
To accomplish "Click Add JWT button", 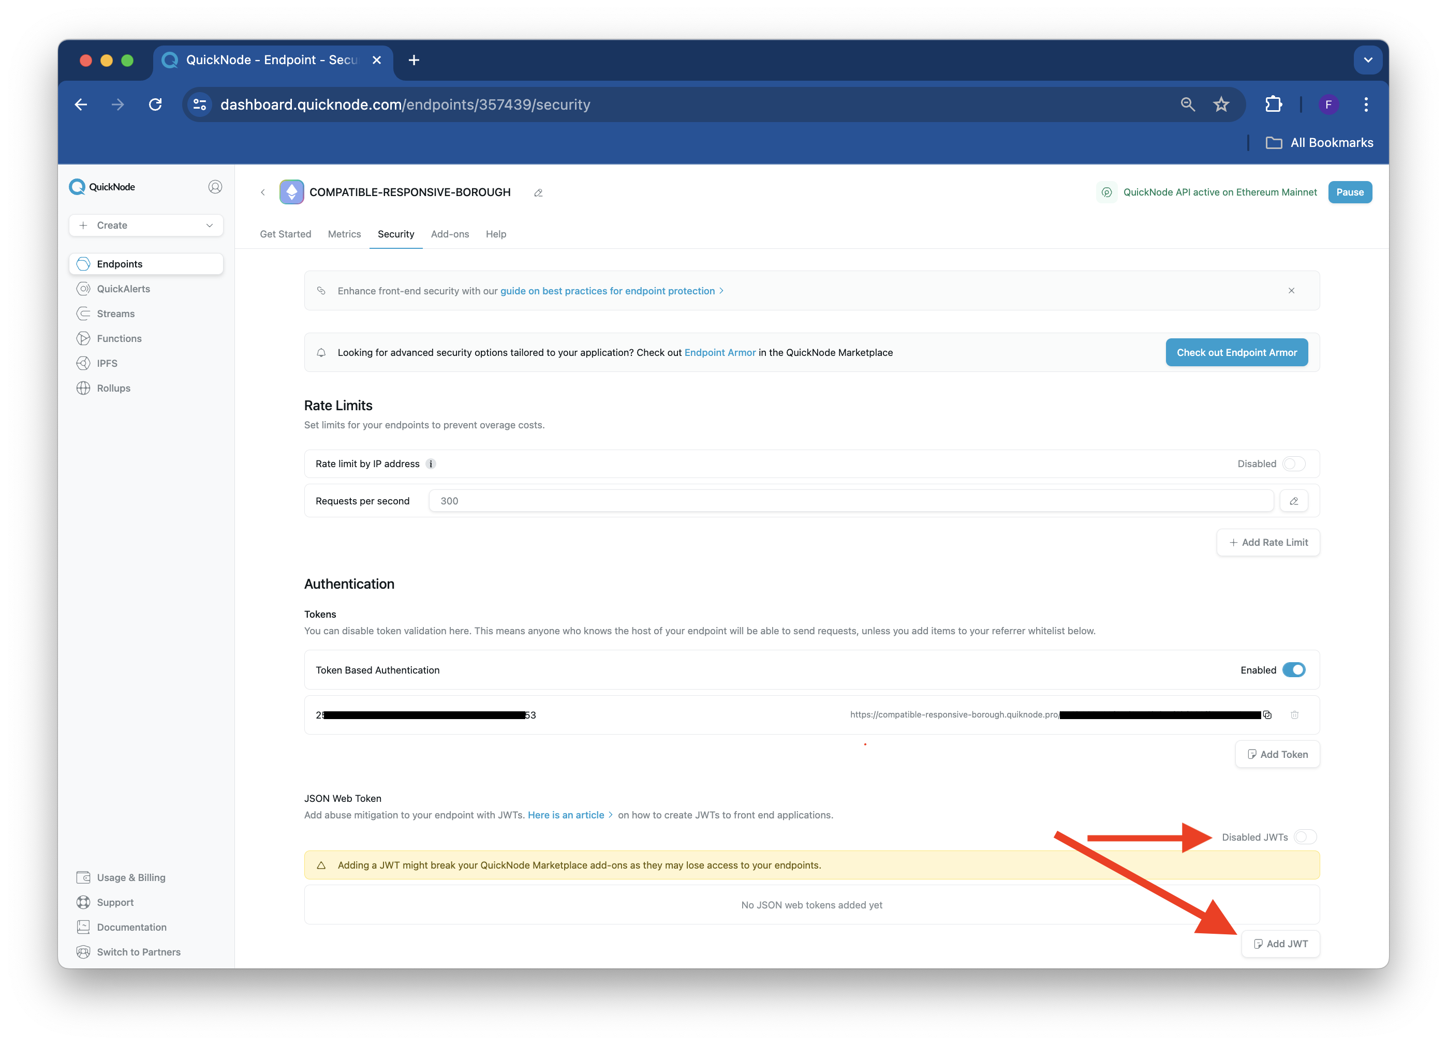I will pos(1280,944).
